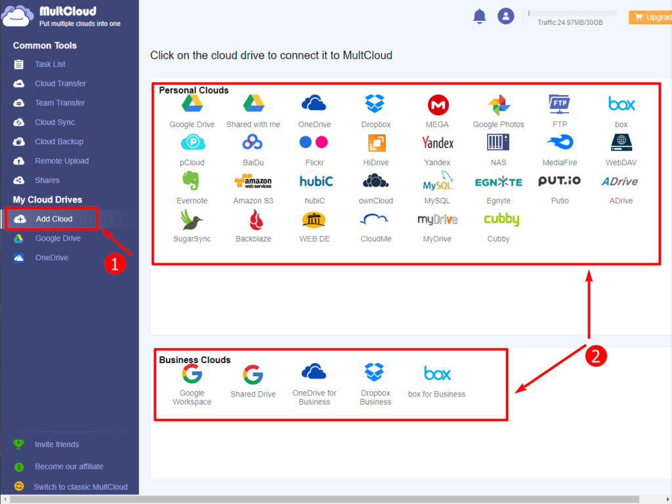Click the traffic usage progress bar
The width and height of the screenshot is (672, 504).
click(572, 13)
